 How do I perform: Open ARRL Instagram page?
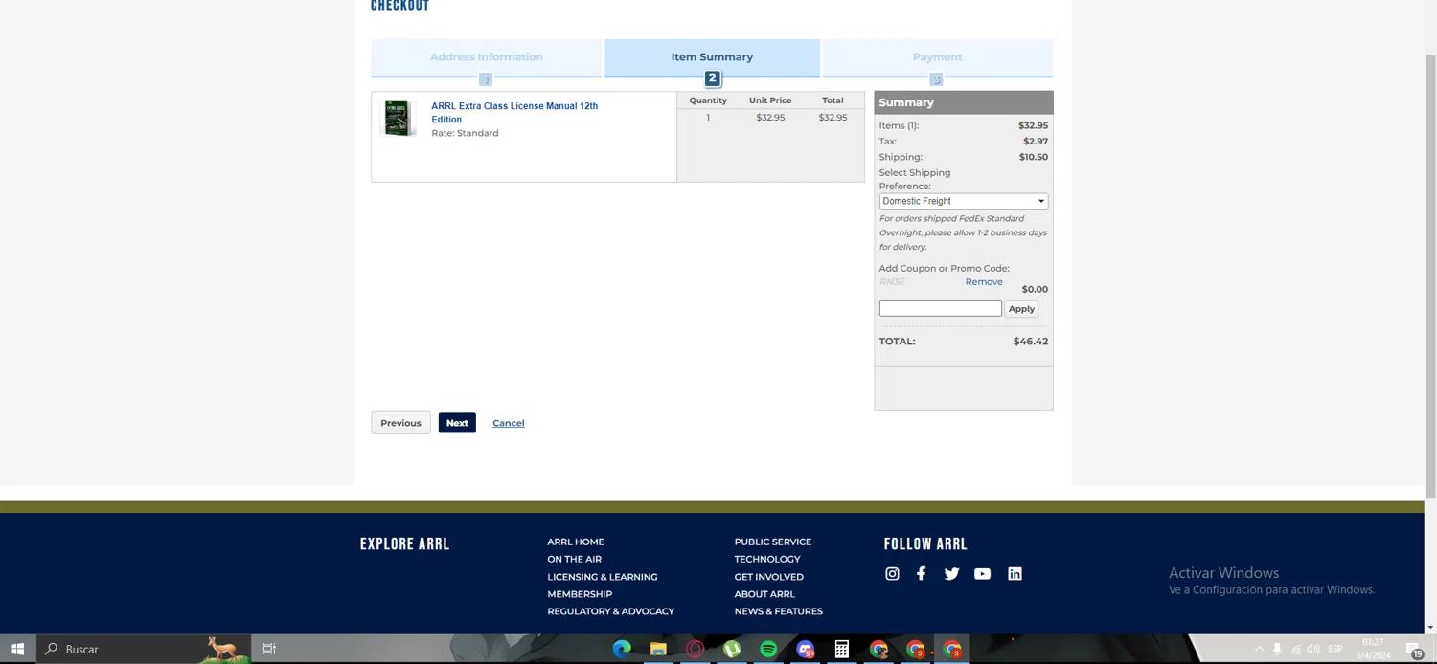coord(892,574)
